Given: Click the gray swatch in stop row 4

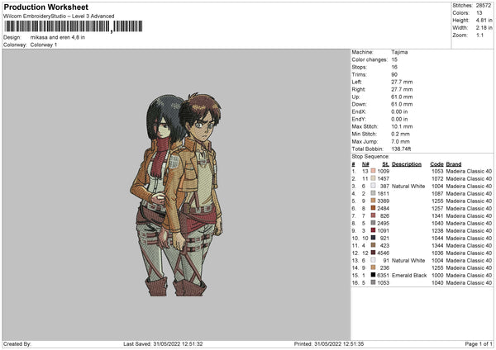Looking at the screenshot, I should point(374,193).
